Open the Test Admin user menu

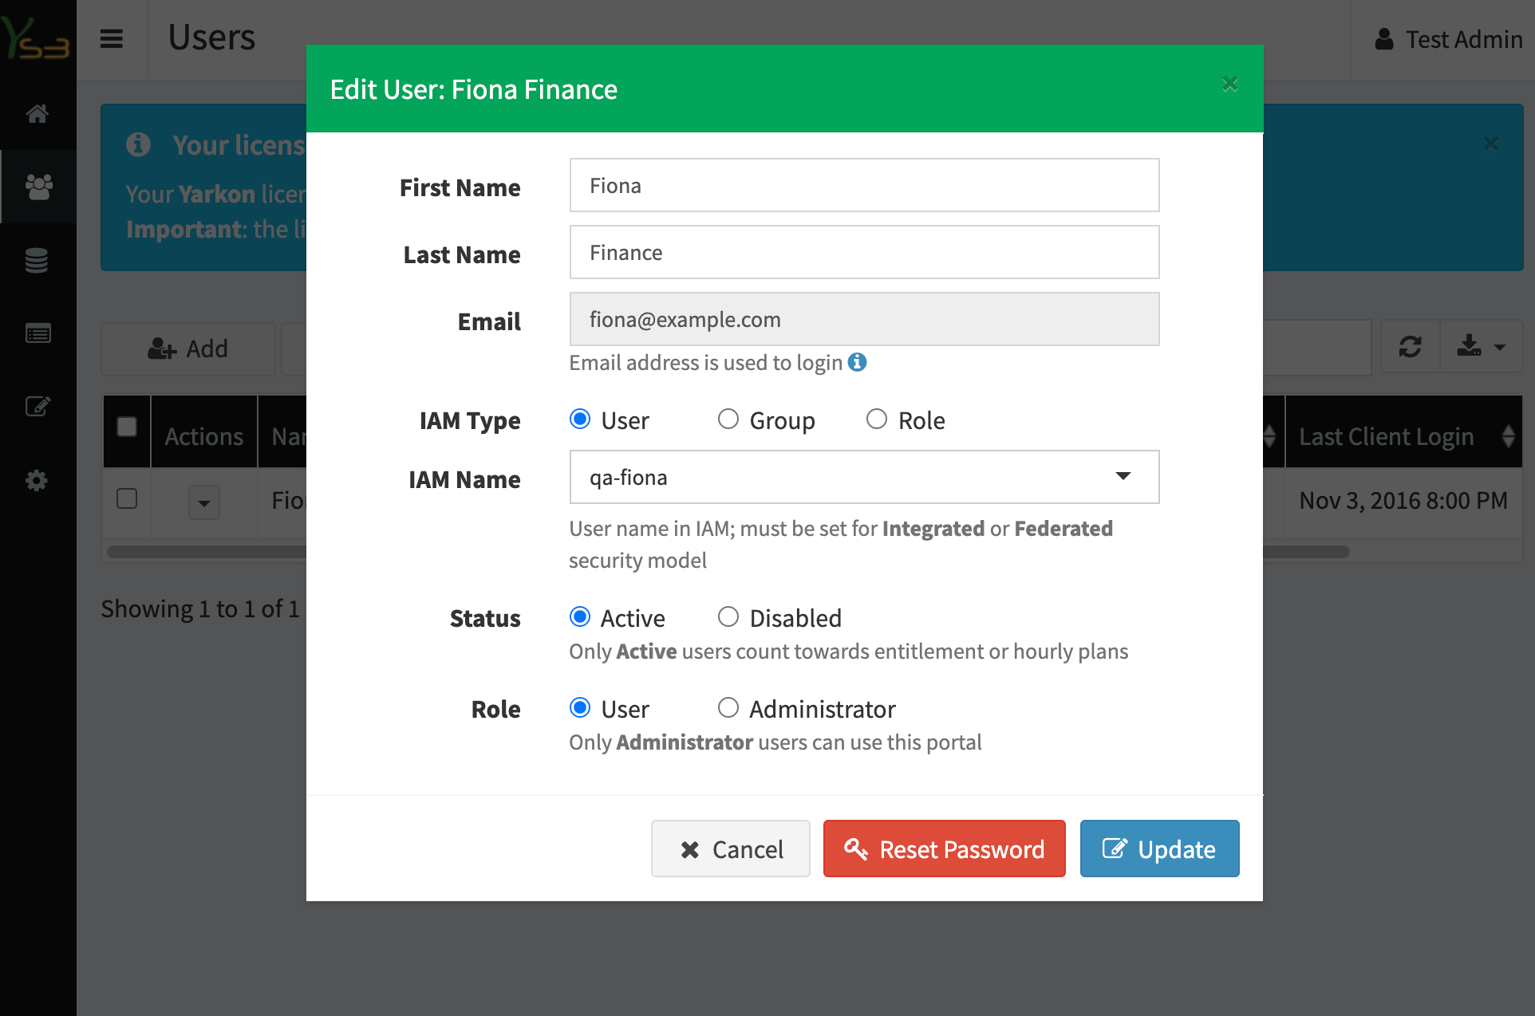pos(1448,39)
